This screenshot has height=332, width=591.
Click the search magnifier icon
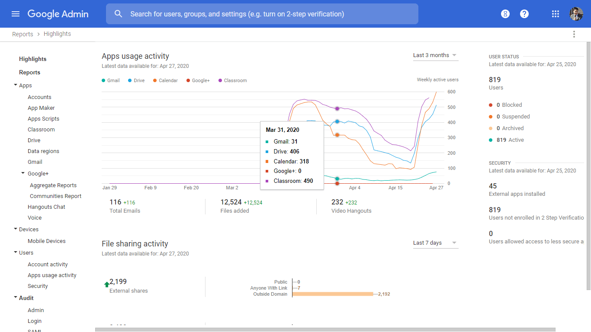tap(119, 14)
